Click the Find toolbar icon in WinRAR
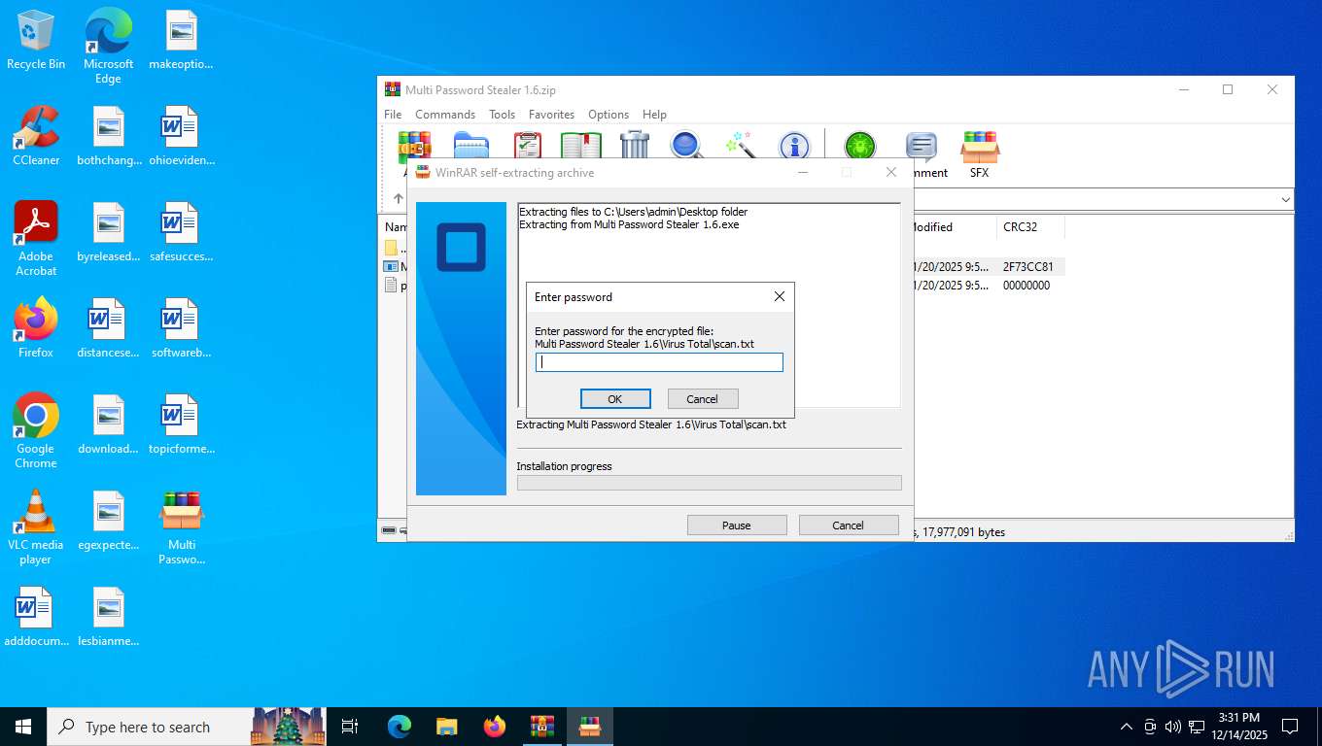Image resolution: width=1322 pixels, height=746 pixels. click(686, 146)
